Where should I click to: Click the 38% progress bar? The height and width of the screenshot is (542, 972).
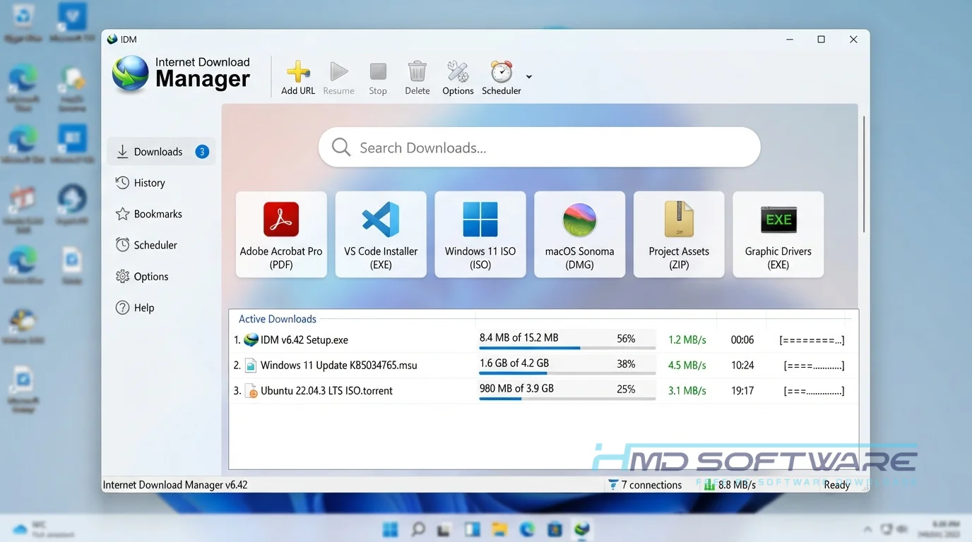click(567, 373)
